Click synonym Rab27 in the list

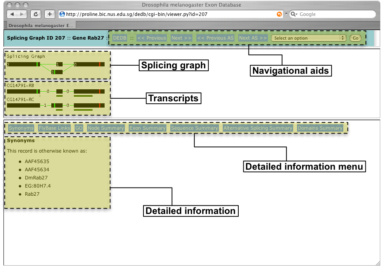click(x=32, y=194)
